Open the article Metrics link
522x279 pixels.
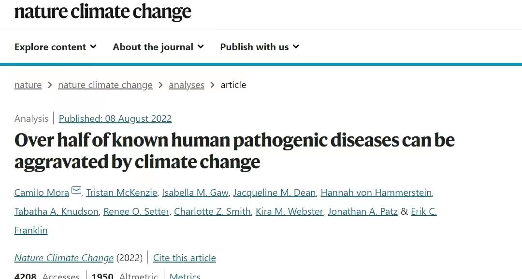(x=185, y=276)
